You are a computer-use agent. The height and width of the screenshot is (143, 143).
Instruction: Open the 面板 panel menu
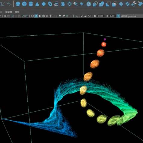point(17,12)
